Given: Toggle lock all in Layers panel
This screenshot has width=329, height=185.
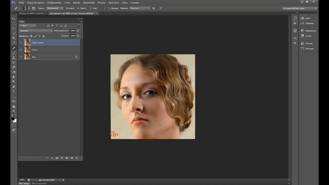Looking at the screenshot, I should click(x=43, y=36).
